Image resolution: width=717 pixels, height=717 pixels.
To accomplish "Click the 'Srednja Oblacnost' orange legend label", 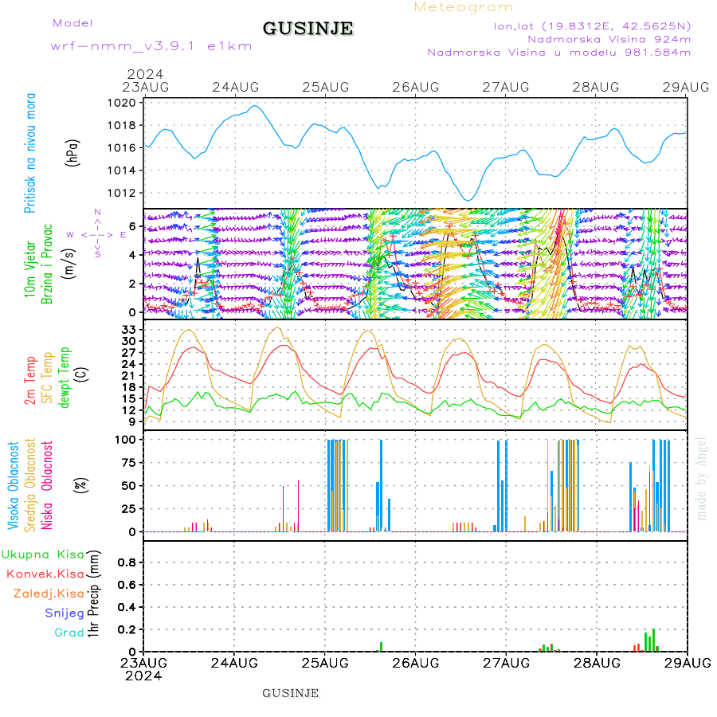I will (29, 486).
